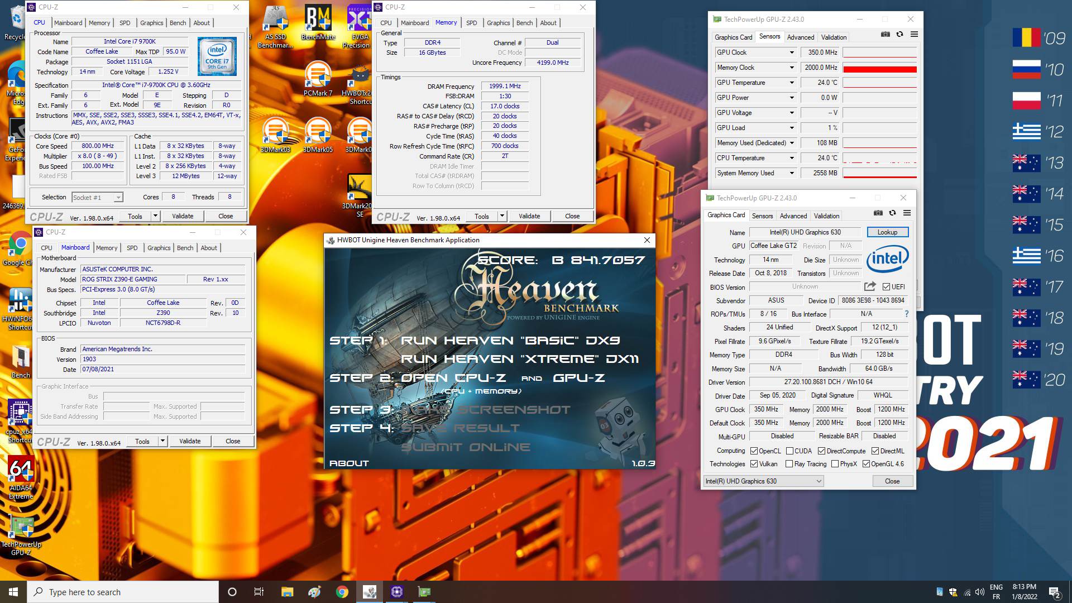Expand the GPU Load sensor dropdown
The height and width of the screenshot is (603, 1072).
click(x=791, y=128)
